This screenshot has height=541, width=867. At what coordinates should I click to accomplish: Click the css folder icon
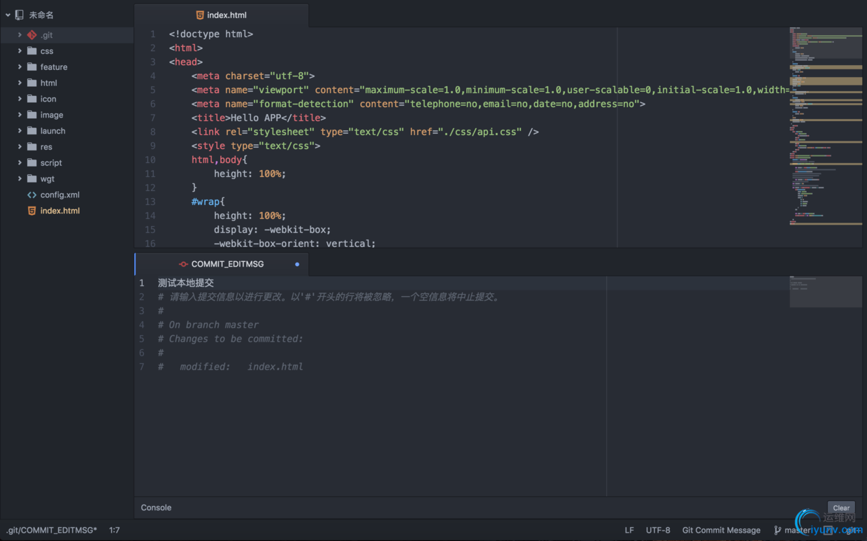coord(31,51)
